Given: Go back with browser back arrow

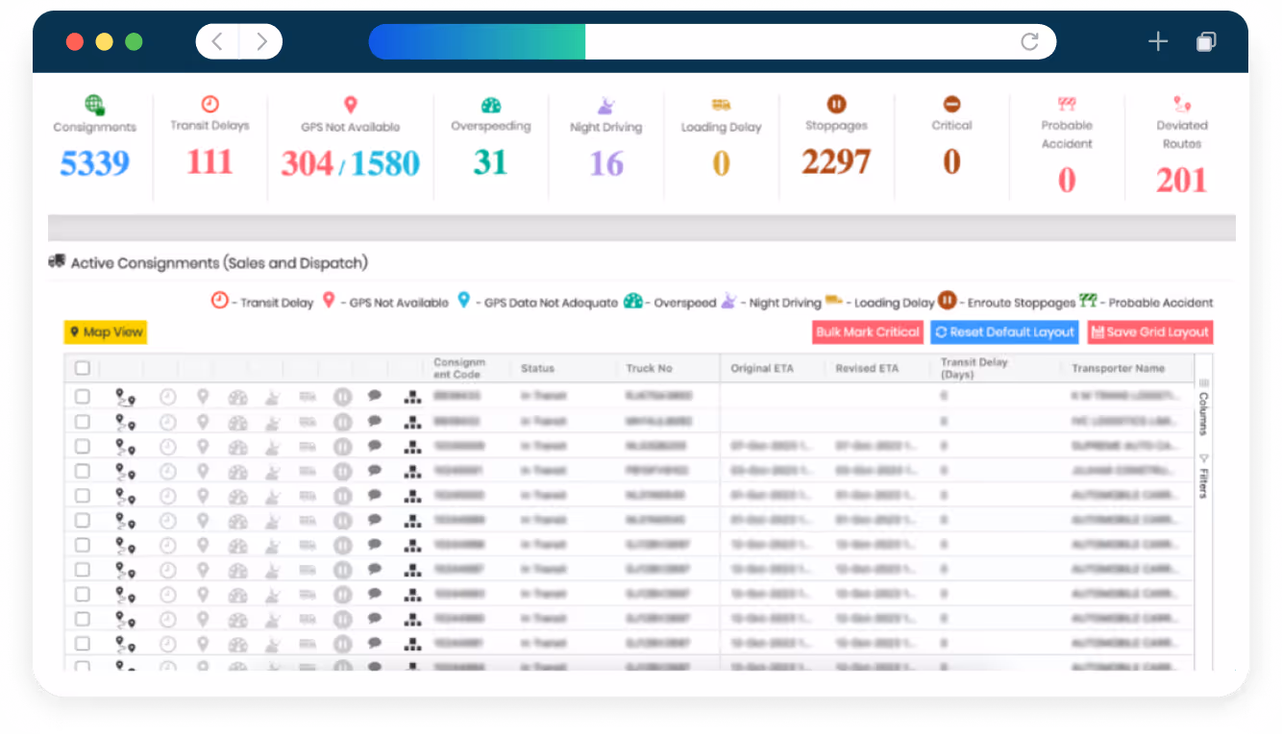Looking at the screenshot, I should (x=217, y=41).
